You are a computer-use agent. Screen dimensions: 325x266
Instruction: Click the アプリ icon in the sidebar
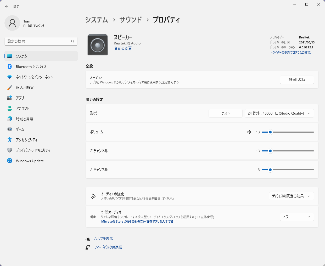pyautogui.click(x=10, y=98)
